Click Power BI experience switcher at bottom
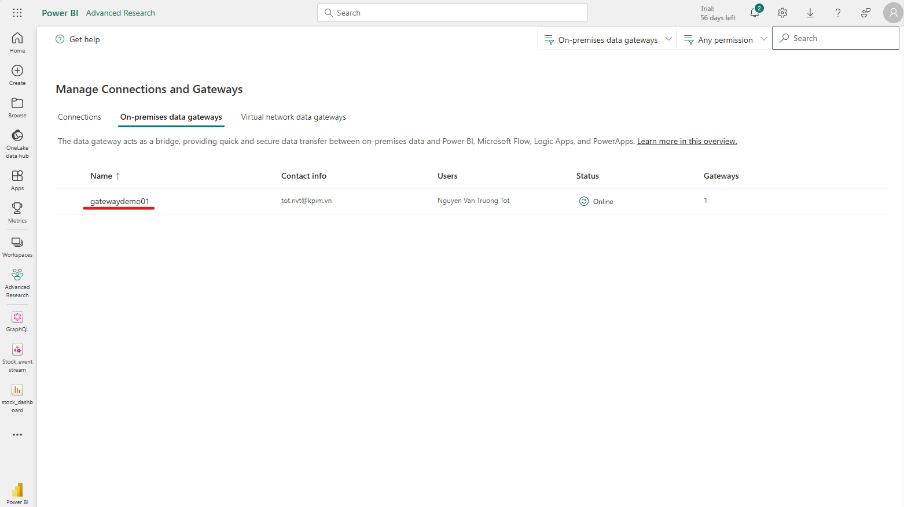The width and height of the screenshot is (904, 507). pyautogui.click(x=17, y=494)
